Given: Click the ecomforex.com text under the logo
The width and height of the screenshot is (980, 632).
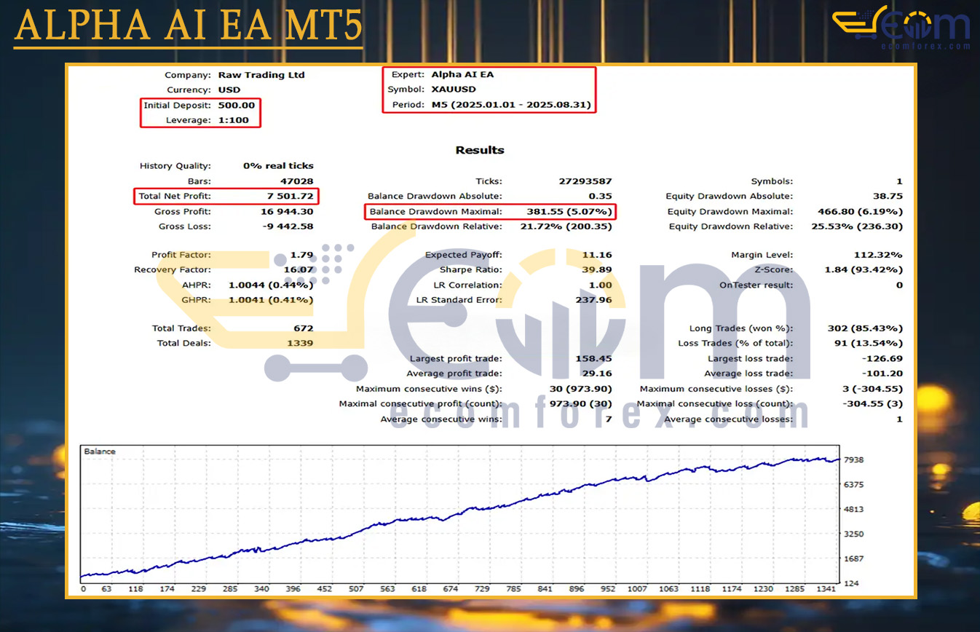Looking at the screenshot, I should 925,46.
